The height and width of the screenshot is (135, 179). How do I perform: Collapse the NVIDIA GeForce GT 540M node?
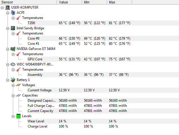[x=7, y=49]
